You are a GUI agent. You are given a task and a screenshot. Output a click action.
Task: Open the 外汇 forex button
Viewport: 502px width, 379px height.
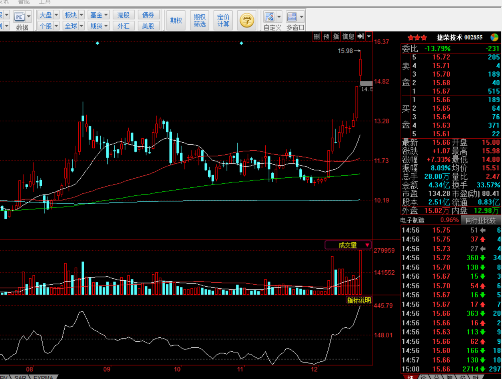click(124, 26)
